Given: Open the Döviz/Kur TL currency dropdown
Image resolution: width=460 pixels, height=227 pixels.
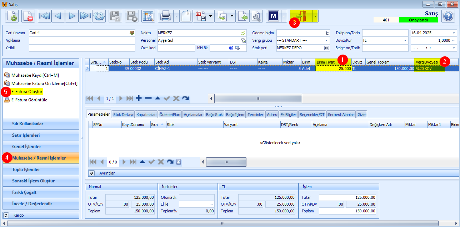Looking at the screenshot, I should click(x=405, y=40).
